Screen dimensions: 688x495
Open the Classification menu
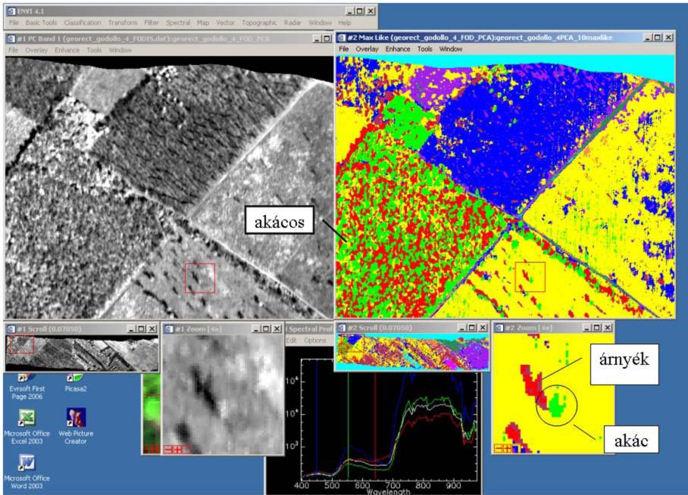tap(83, 23)
